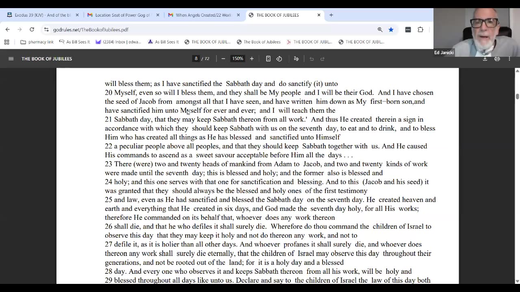Rotate the PDF counterclockwise

click(279, 59)
